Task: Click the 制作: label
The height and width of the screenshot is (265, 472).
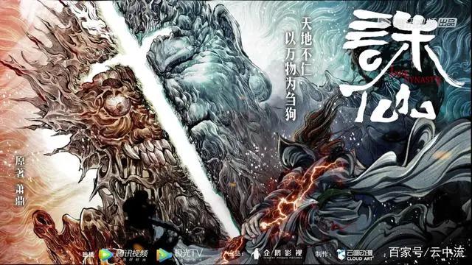Action: coord(324,254)
